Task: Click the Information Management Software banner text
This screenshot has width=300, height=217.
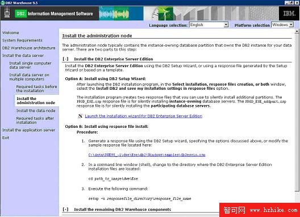Action: (60, 14)
